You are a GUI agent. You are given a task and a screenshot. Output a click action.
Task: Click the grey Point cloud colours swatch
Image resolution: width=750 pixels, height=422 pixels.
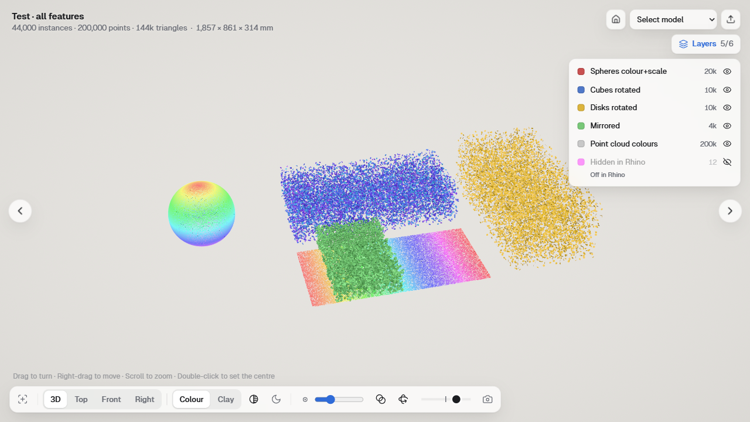tap(581, 144)
